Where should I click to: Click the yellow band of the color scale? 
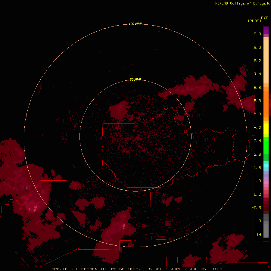(x=266, y=129)
